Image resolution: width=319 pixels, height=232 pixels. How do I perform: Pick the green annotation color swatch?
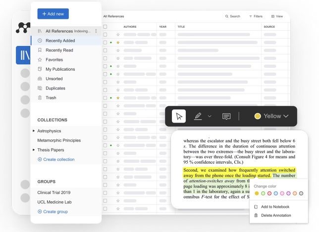[263, 193]
